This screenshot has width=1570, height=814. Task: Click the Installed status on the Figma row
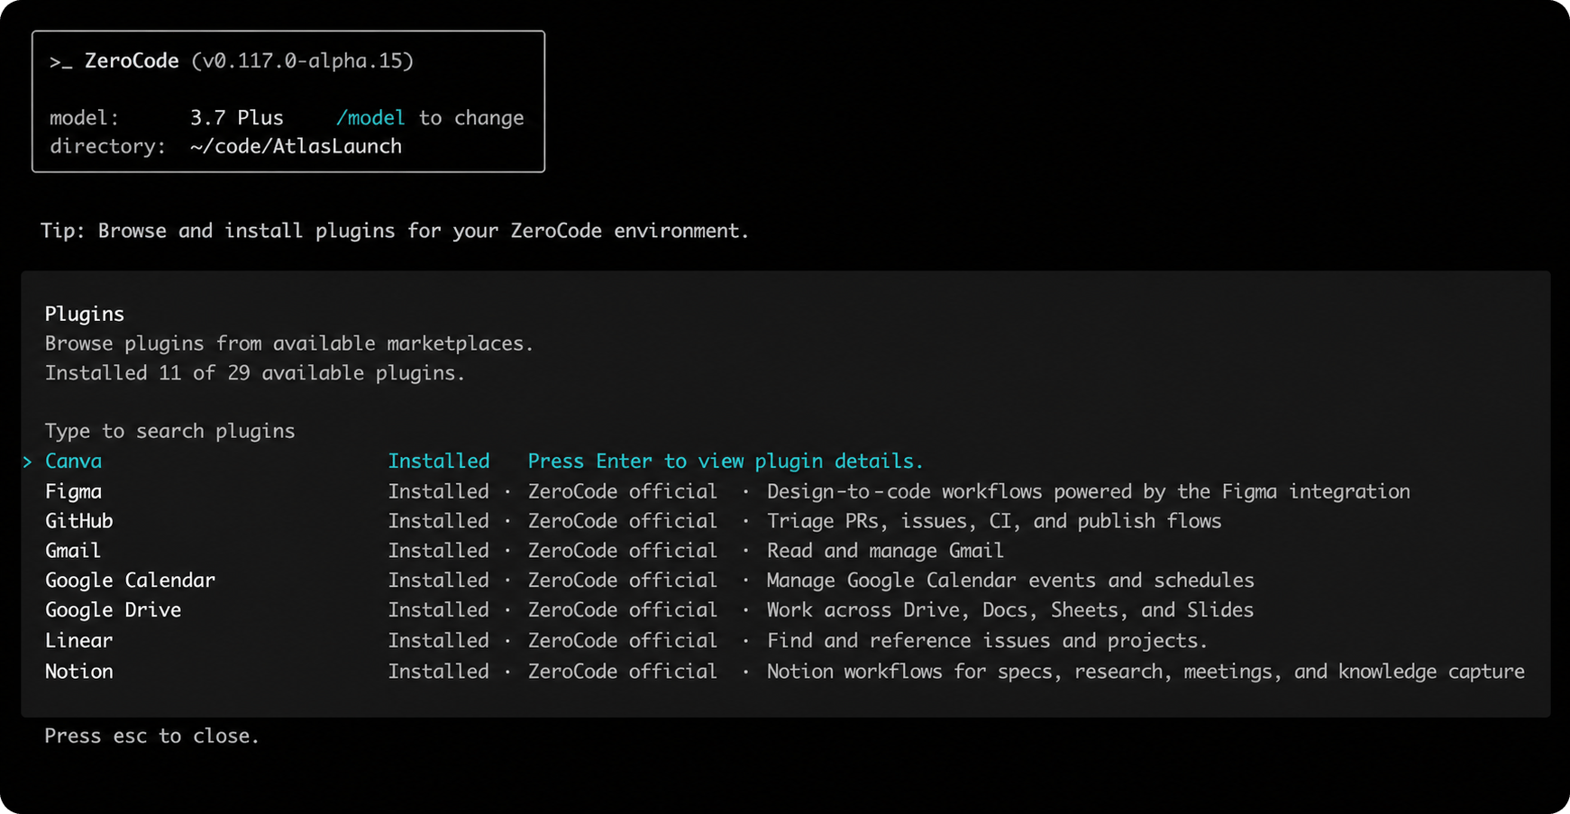pyautogui.click(x=439, y=491)
